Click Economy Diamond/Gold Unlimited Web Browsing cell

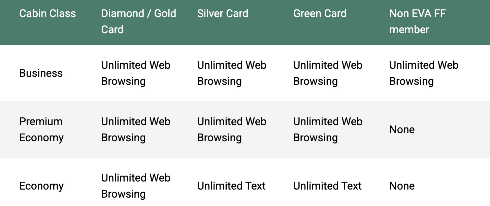click(136, 186)
